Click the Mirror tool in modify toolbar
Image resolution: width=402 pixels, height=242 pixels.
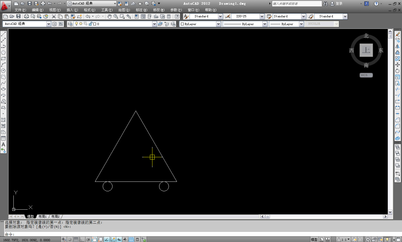tap(398, 47)
